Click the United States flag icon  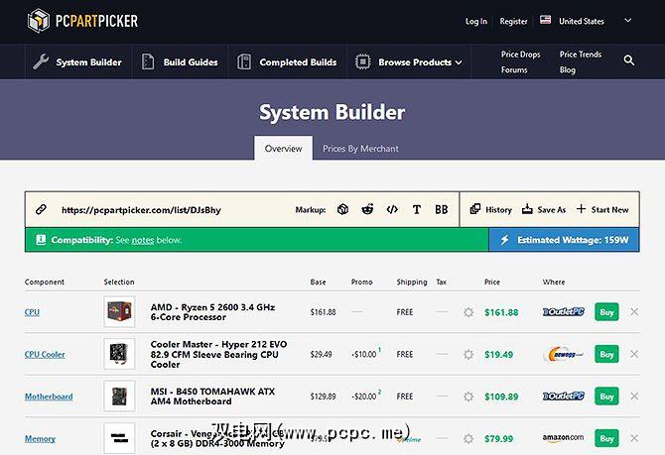(546, 20)
